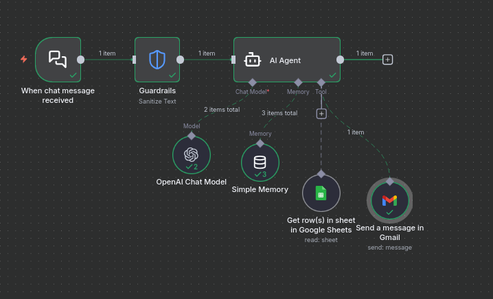The image size is (493, 299).
Task: Select the Simple Memory database node
Action: click(x=260, y=163)
